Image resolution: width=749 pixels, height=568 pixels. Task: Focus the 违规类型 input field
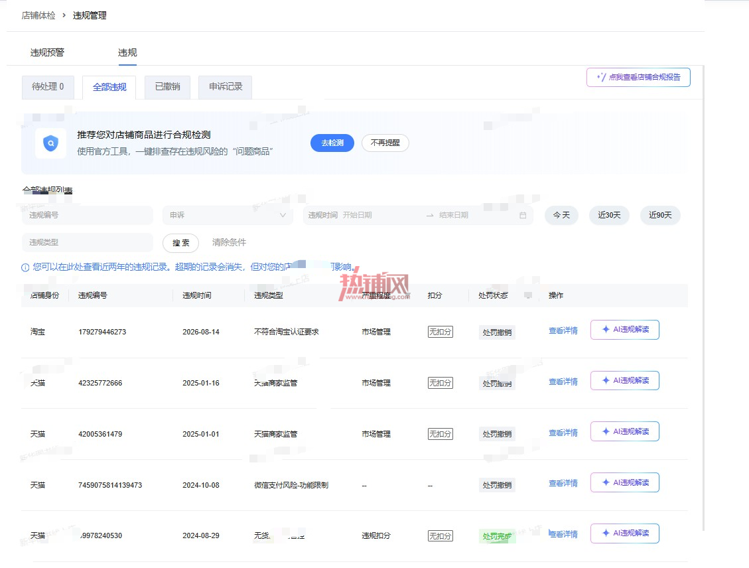[88, 243]
